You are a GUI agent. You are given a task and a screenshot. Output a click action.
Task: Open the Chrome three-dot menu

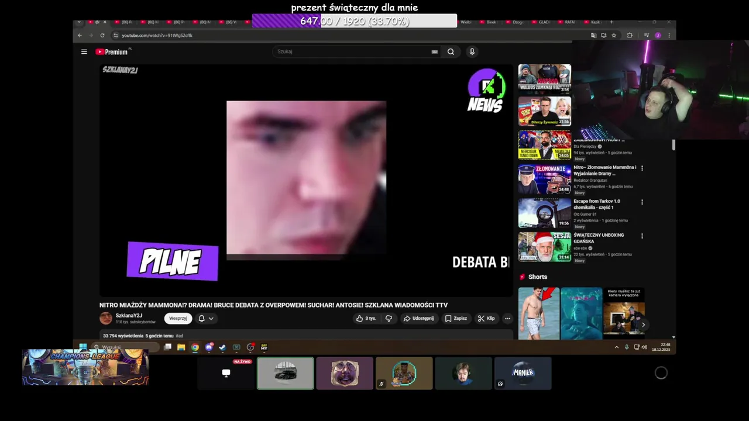[669, 35]
